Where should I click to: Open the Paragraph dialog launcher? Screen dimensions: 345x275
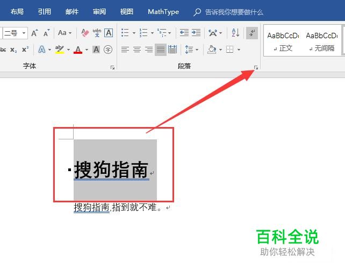[x=256, y=67]
